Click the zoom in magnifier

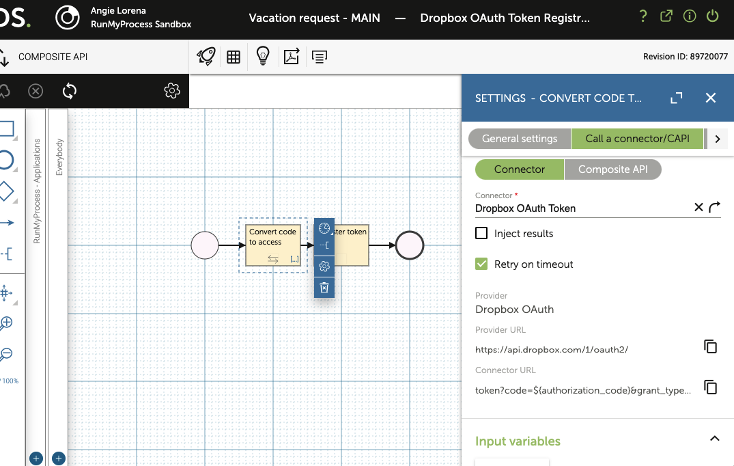(5, 323)
